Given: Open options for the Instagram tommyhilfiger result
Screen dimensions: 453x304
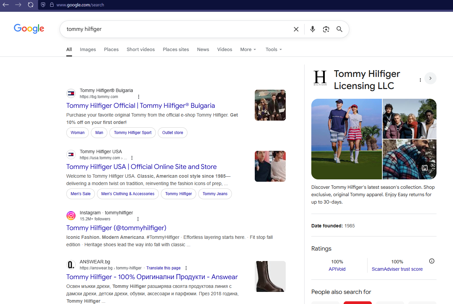Looking at the screenshot, I should [138, 219].
